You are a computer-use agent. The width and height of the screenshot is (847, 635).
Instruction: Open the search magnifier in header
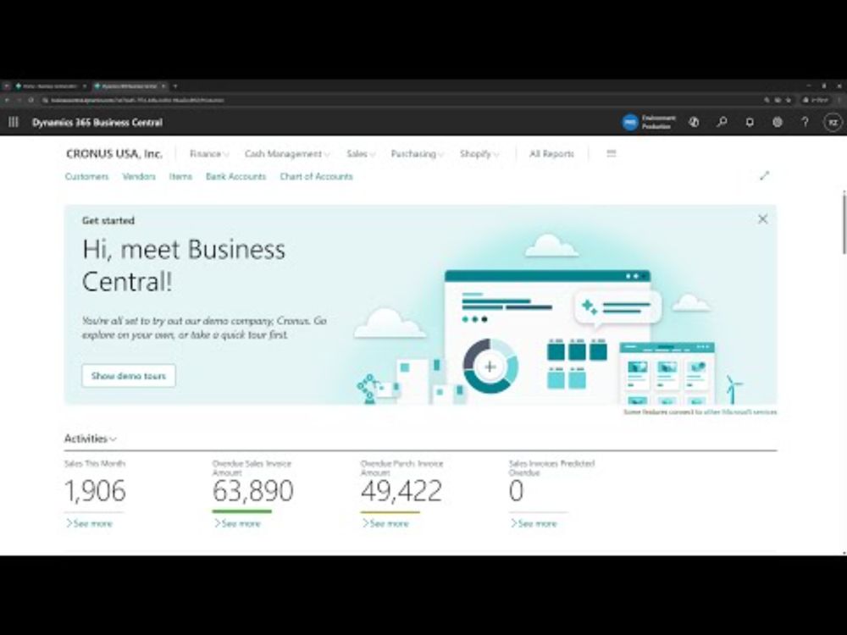coord(722,122)
